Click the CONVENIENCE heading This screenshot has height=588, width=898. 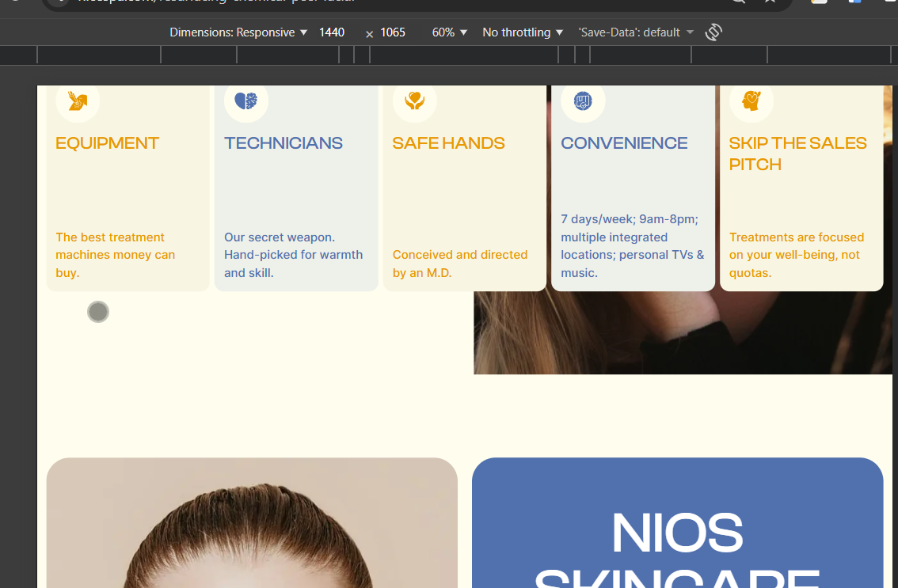(624, 142)
